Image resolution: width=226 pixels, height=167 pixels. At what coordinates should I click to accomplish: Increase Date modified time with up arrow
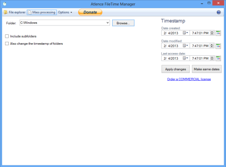click(212, 44)
